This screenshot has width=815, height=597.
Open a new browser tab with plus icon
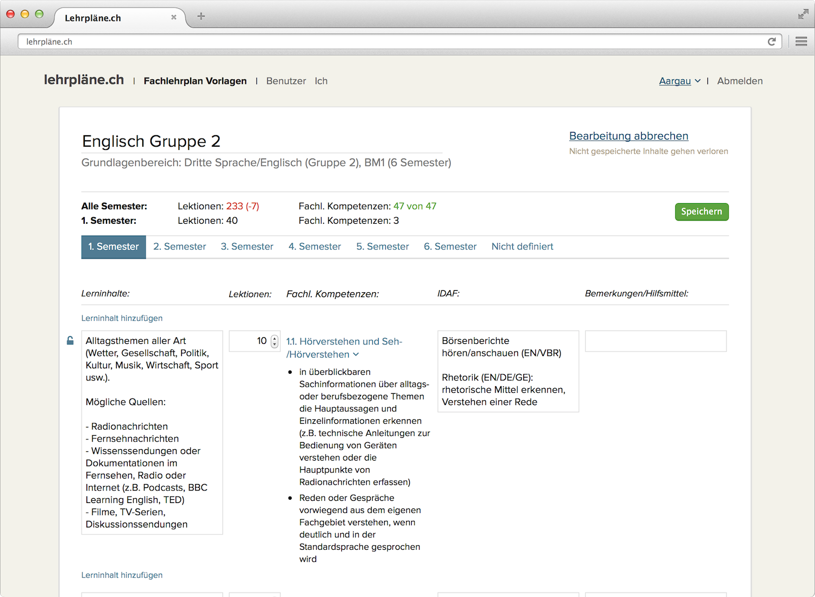pos(201,16)
